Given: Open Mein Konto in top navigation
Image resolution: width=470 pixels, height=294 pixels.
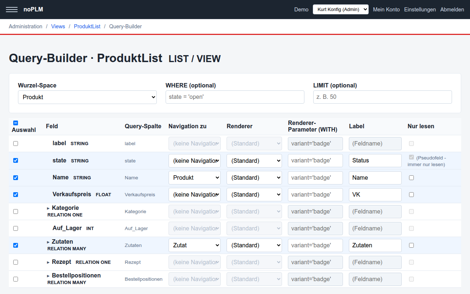Looking at the screenshot, I should pyautogui.click(x=386, y=10).
